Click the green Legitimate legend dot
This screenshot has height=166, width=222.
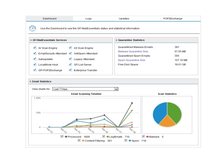108,137
